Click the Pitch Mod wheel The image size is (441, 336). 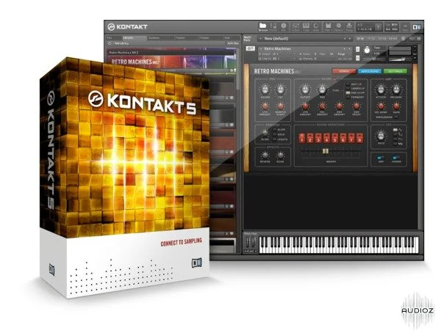point(248,241)
